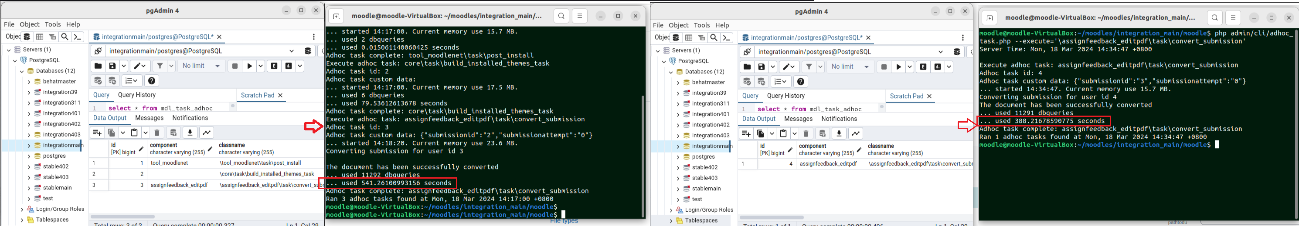
Task: Click View Data table icon in left pgAdmin
Action: tap(40, 37)
